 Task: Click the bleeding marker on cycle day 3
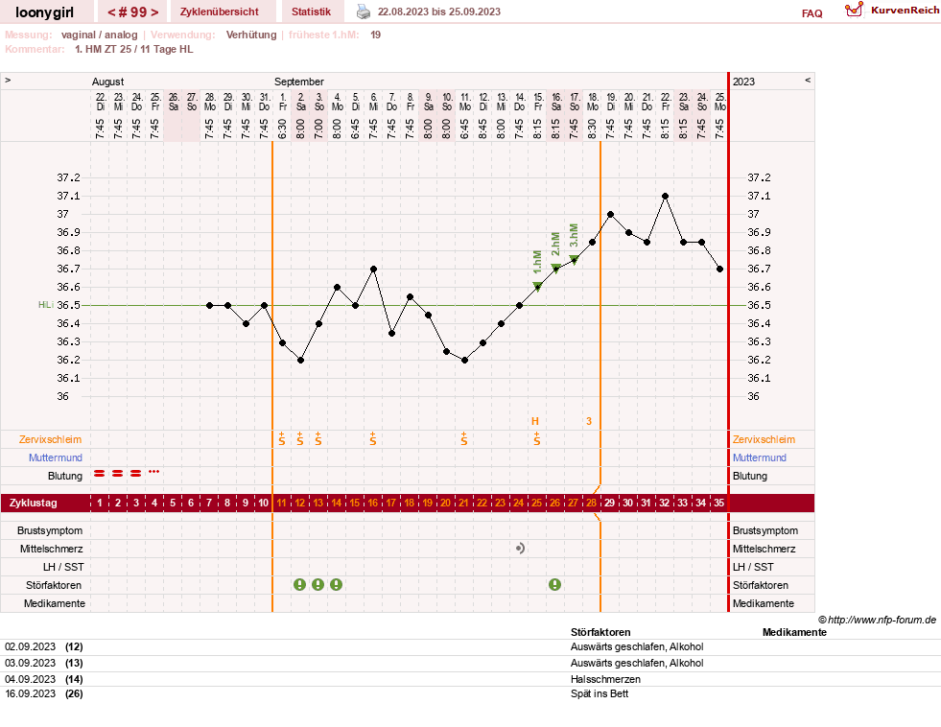point(135,473)
